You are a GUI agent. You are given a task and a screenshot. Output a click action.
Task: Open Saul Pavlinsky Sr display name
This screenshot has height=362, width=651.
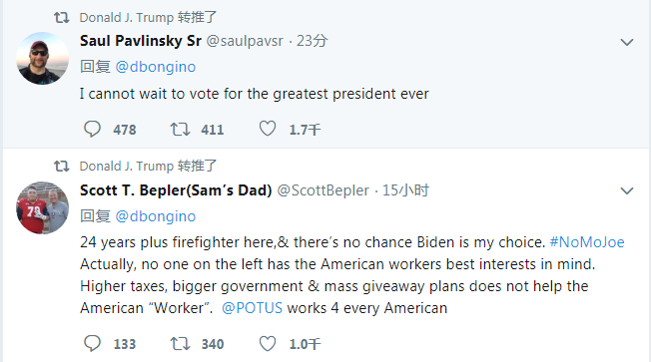coord(141,41)
